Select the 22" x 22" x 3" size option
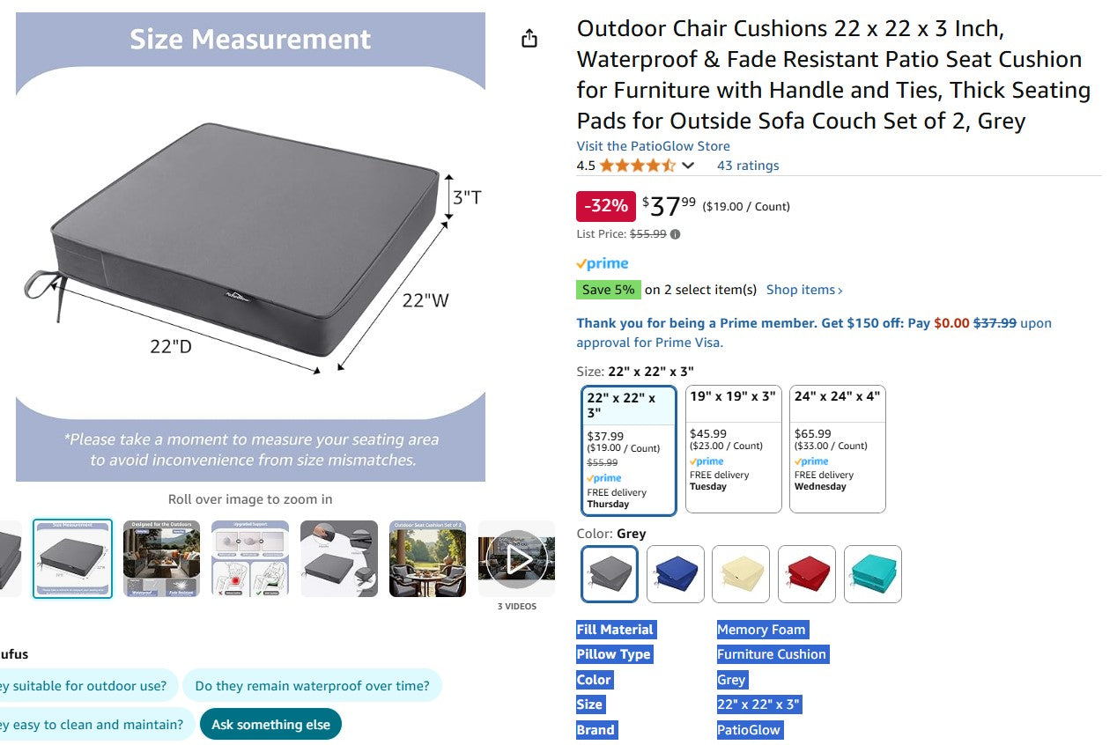 coord(629,450)
